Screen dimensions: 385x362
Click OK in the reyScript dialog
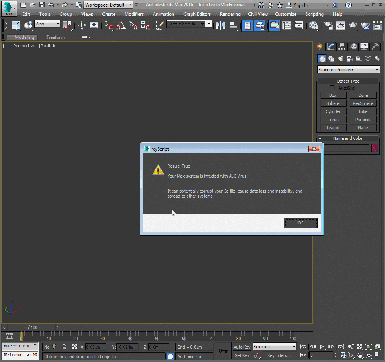point(301,223)
